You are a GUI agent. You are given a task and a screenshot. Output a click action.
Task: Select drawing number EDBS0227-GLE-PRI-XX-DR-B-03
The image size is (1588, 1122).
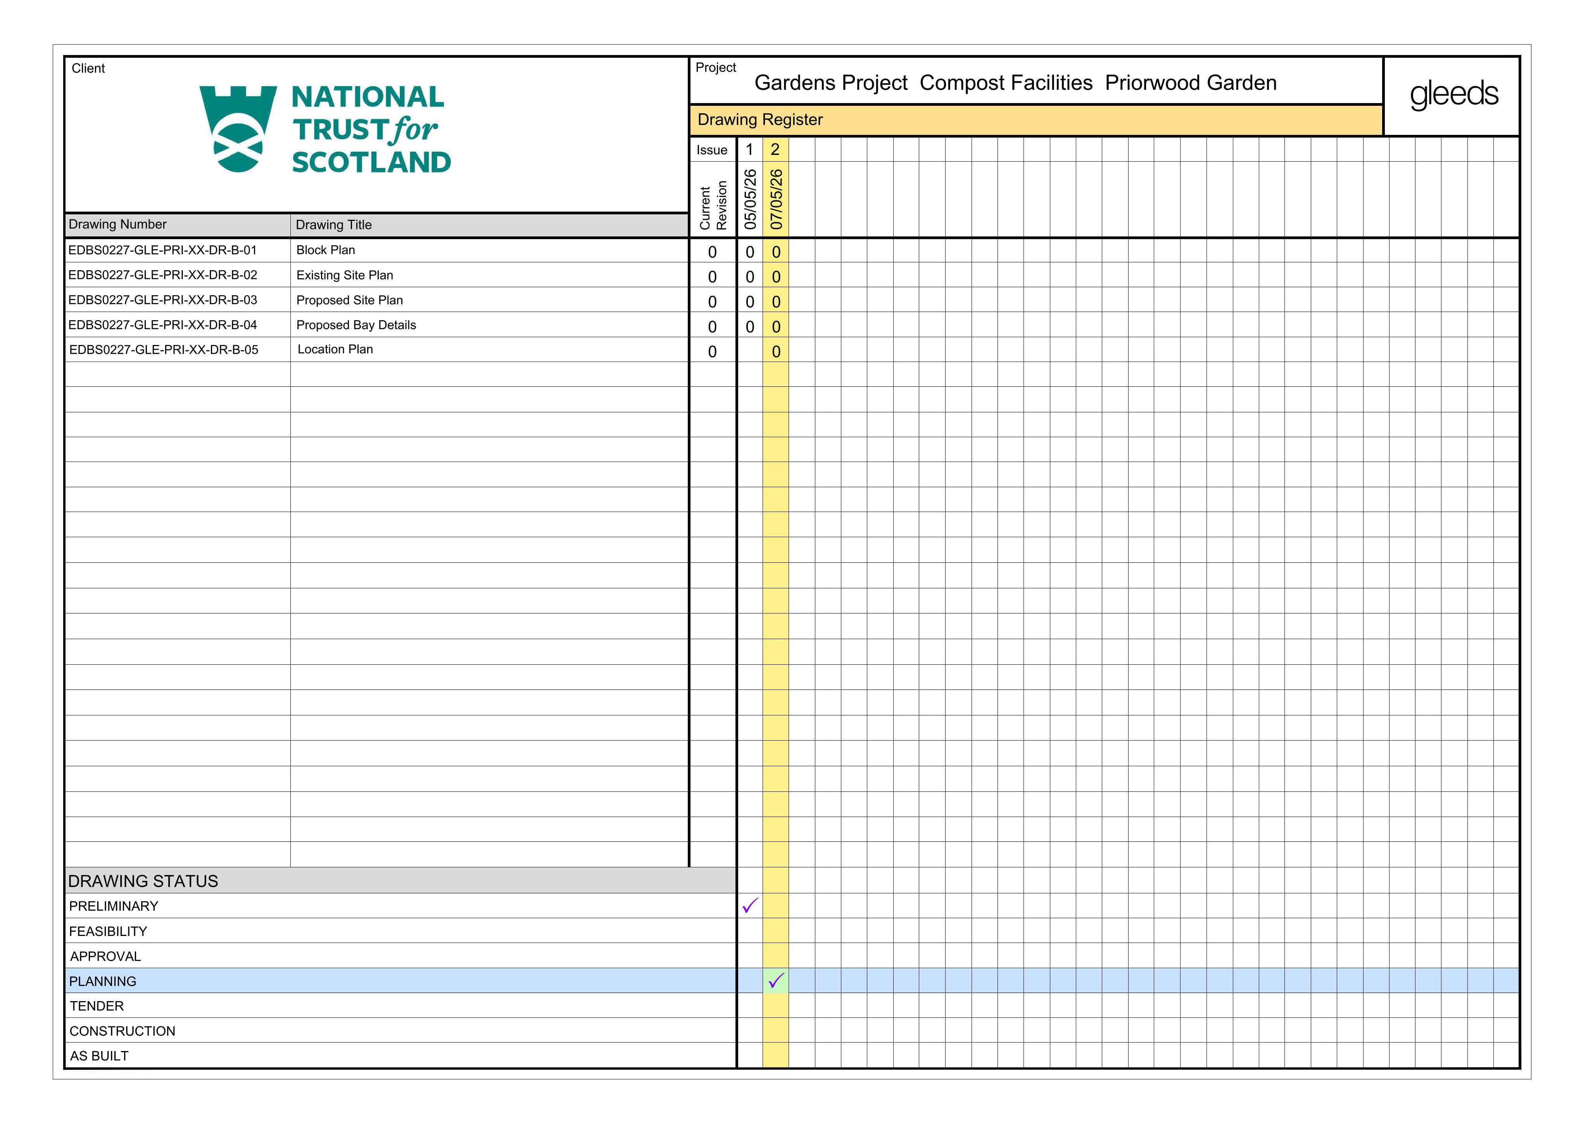click(162, 300)
